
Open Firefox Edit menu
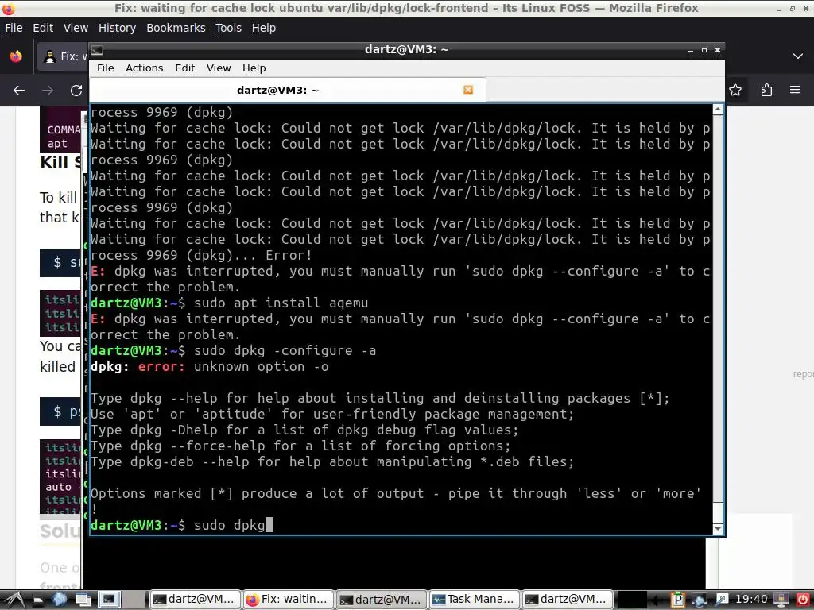pyautogui.click(x=43, y=28)
